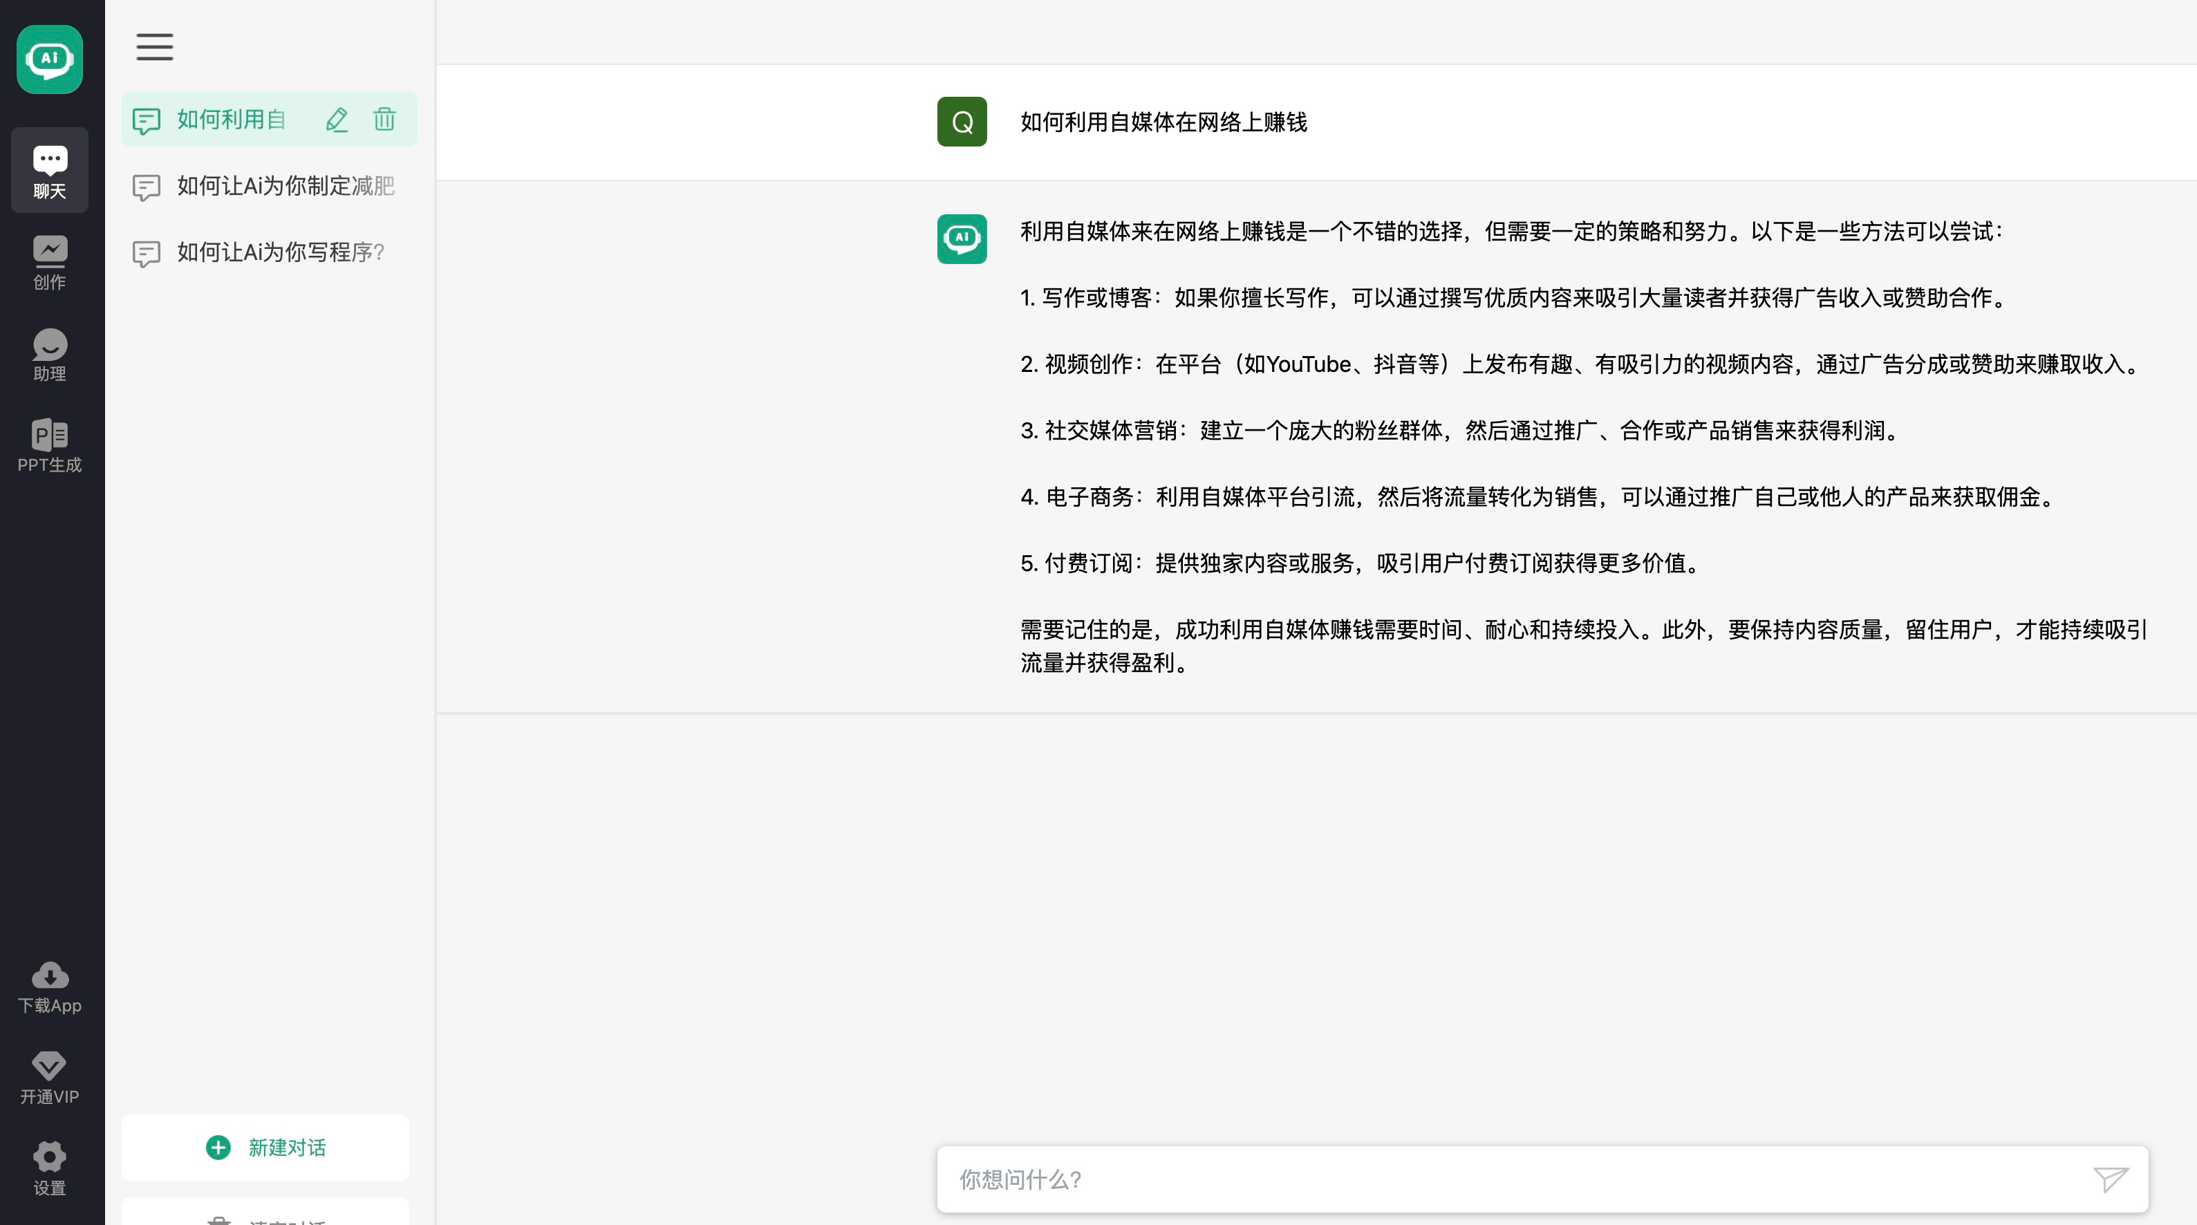
Task: Open the 助理 assistant section
Action: point(50,355)
